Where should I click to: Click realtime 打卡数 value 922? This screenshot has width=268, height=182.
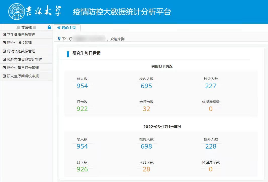[x=82, y=109]
